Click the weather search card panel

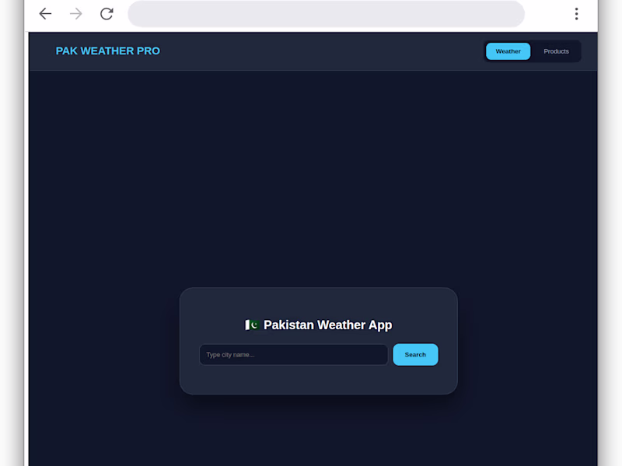coord(318,381)
